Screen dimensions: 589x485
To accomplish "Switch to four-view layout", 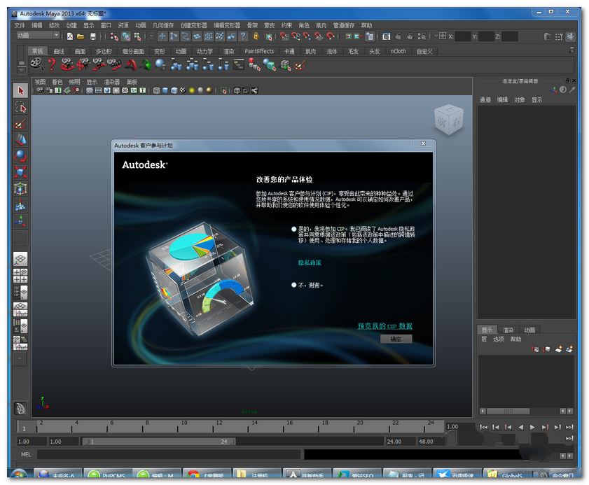I will 20,276.
